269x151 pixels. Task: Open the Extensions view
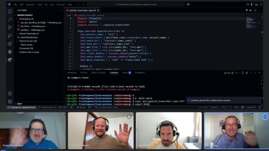click(x=10, y=44)
